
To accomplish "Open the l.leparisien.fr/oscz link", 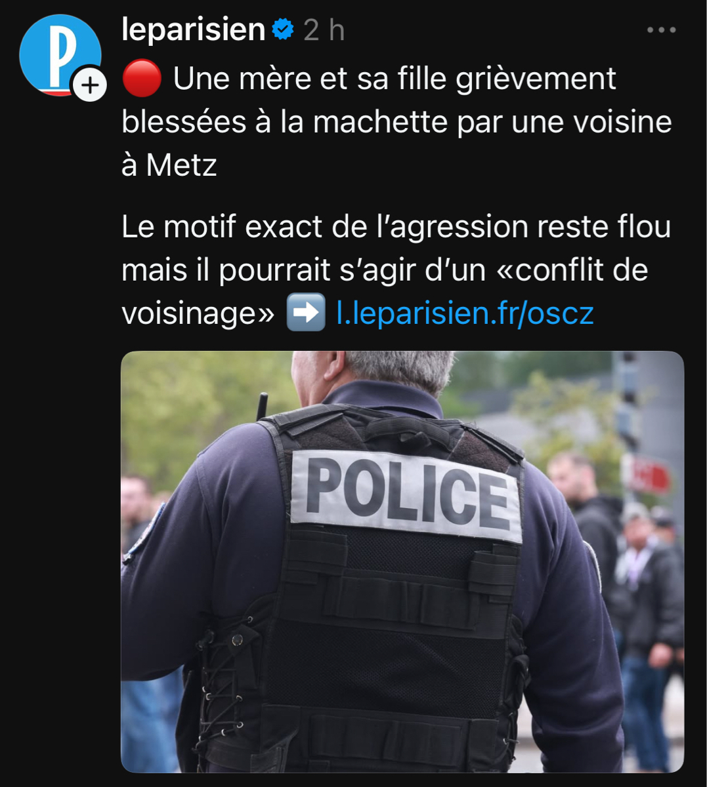I will coord(465,313).
